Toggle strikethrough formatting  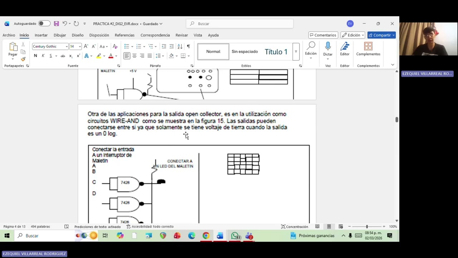coord(63,56)
